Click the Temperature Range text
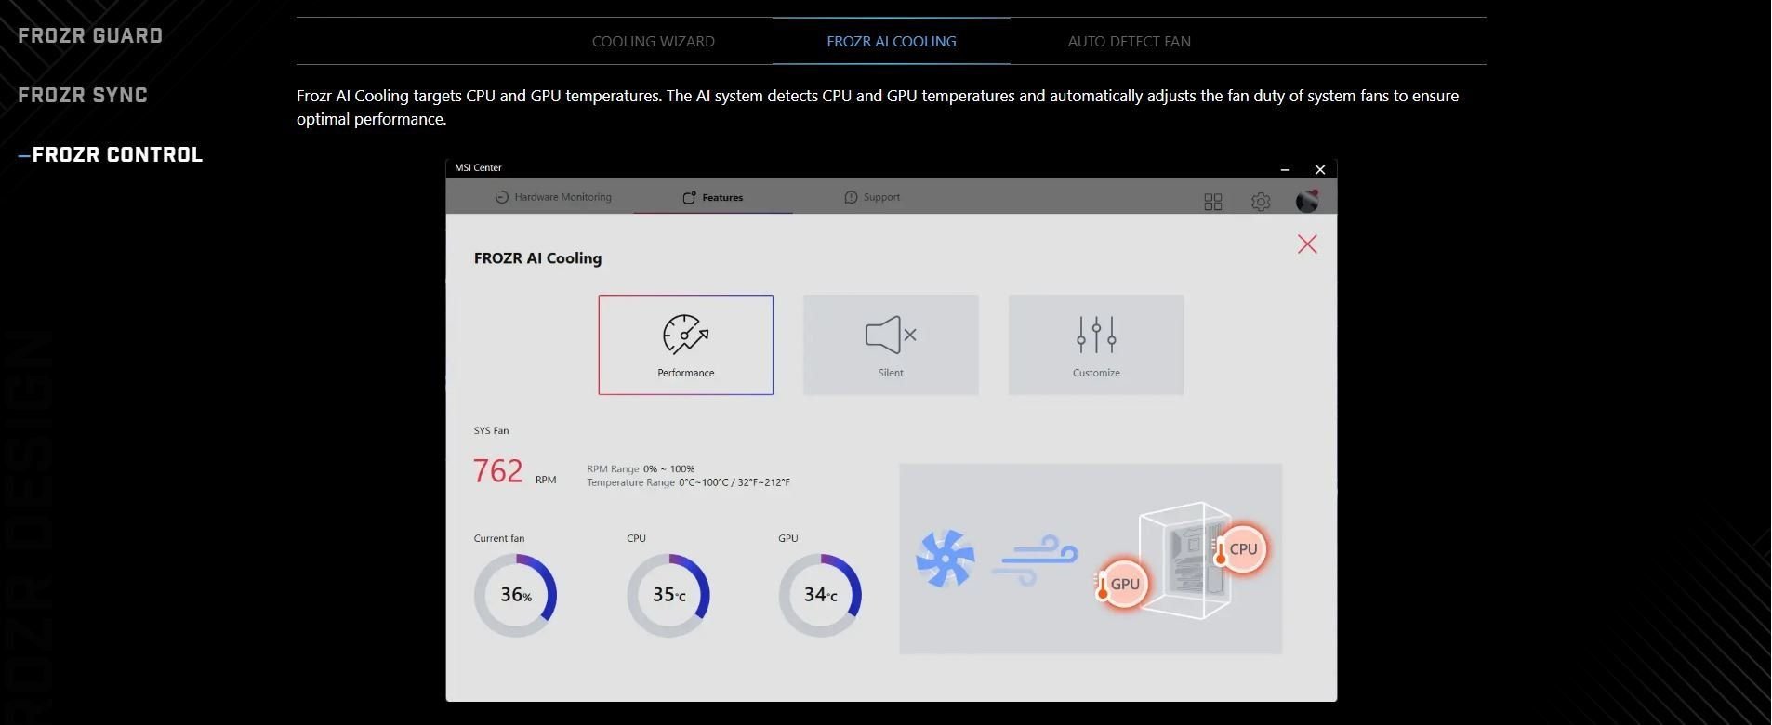Viewport: 1772px width, 725px height. point(688,482)
